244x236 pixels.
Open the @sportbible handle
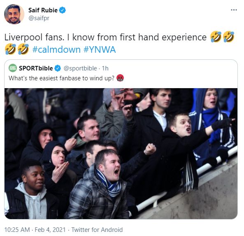[80, 68]
